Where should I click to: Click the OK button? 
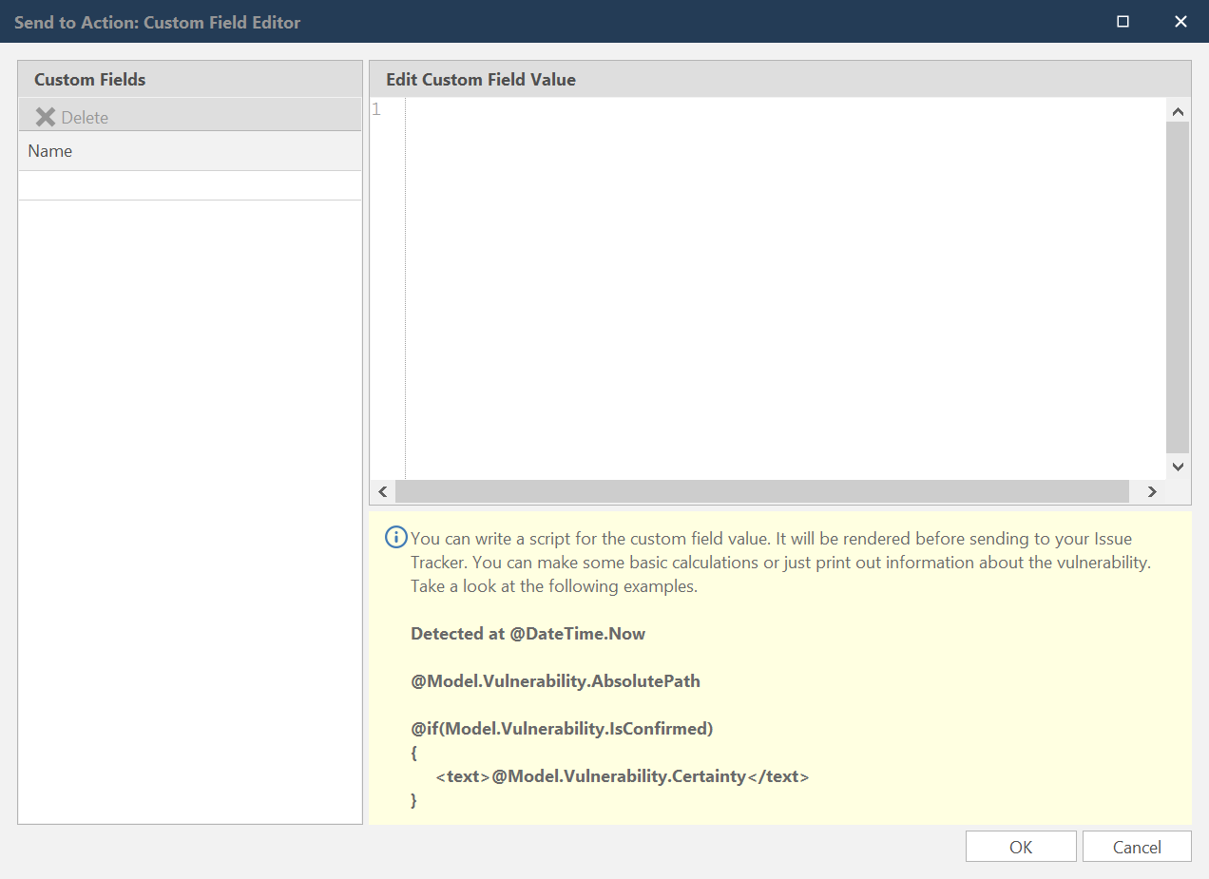pyautogui.click(x=1021, y=847)
